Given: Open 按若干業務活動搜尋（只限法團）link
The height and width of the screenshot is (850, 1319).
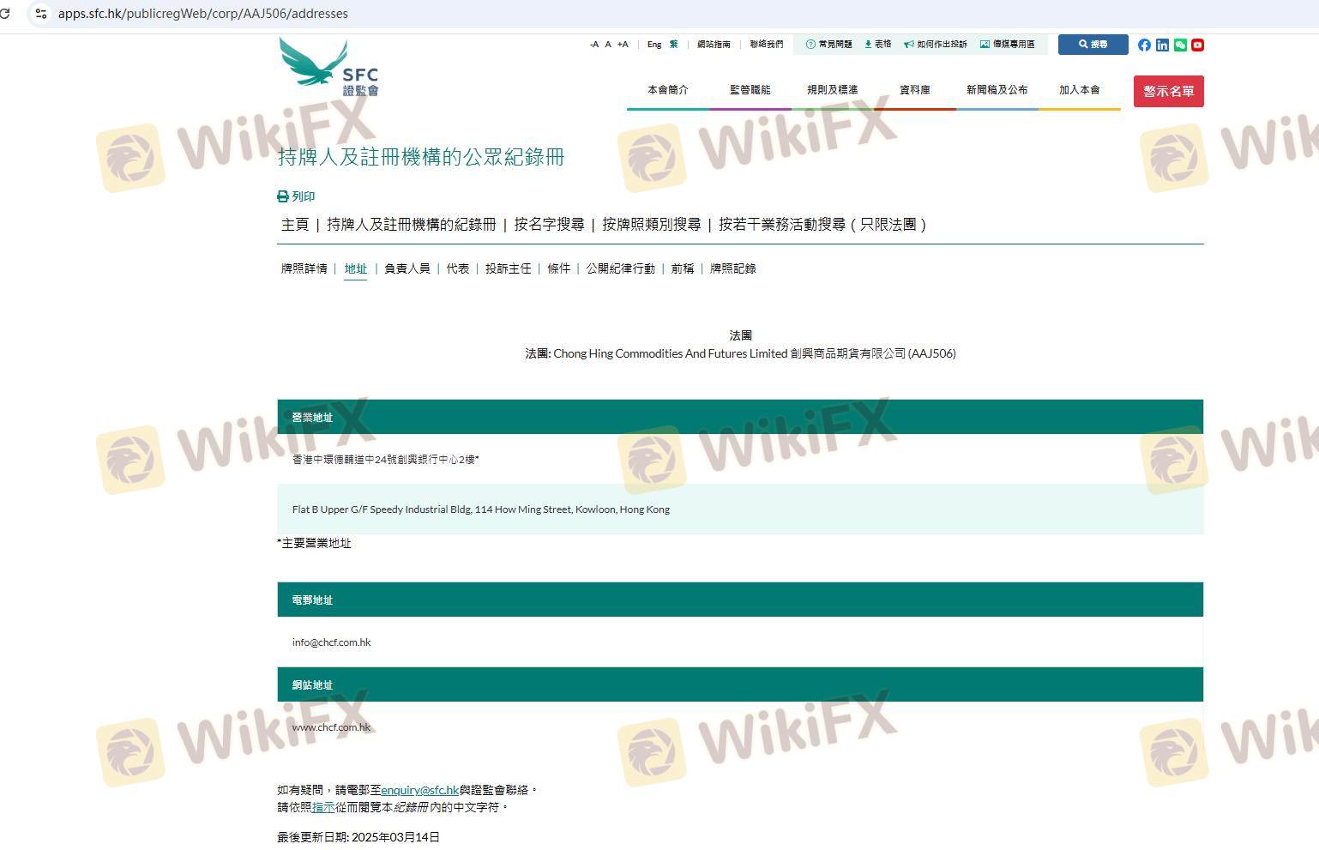Looking at the screenshot, I should (x=823, y=225).
